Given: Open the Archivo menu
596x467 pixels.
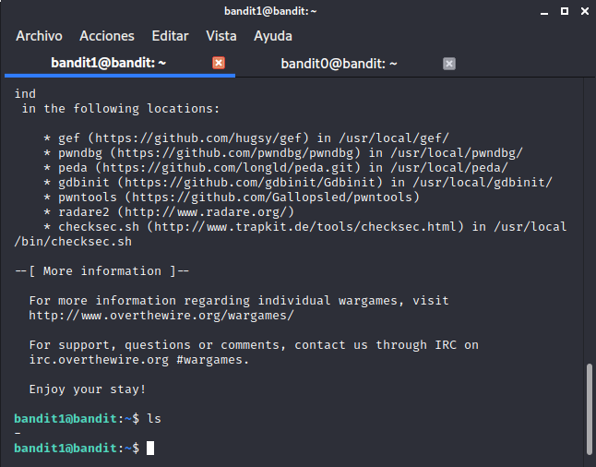Looking at the screenshot, I should click(39, 36).
